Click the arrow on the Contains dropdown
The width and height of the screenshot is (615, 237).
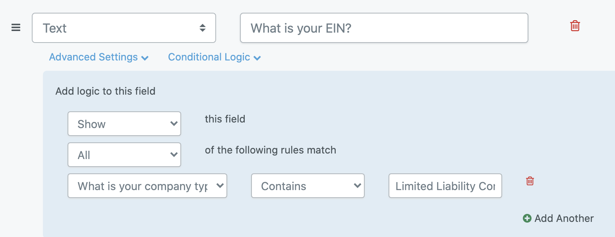click(x=357, y=186)
